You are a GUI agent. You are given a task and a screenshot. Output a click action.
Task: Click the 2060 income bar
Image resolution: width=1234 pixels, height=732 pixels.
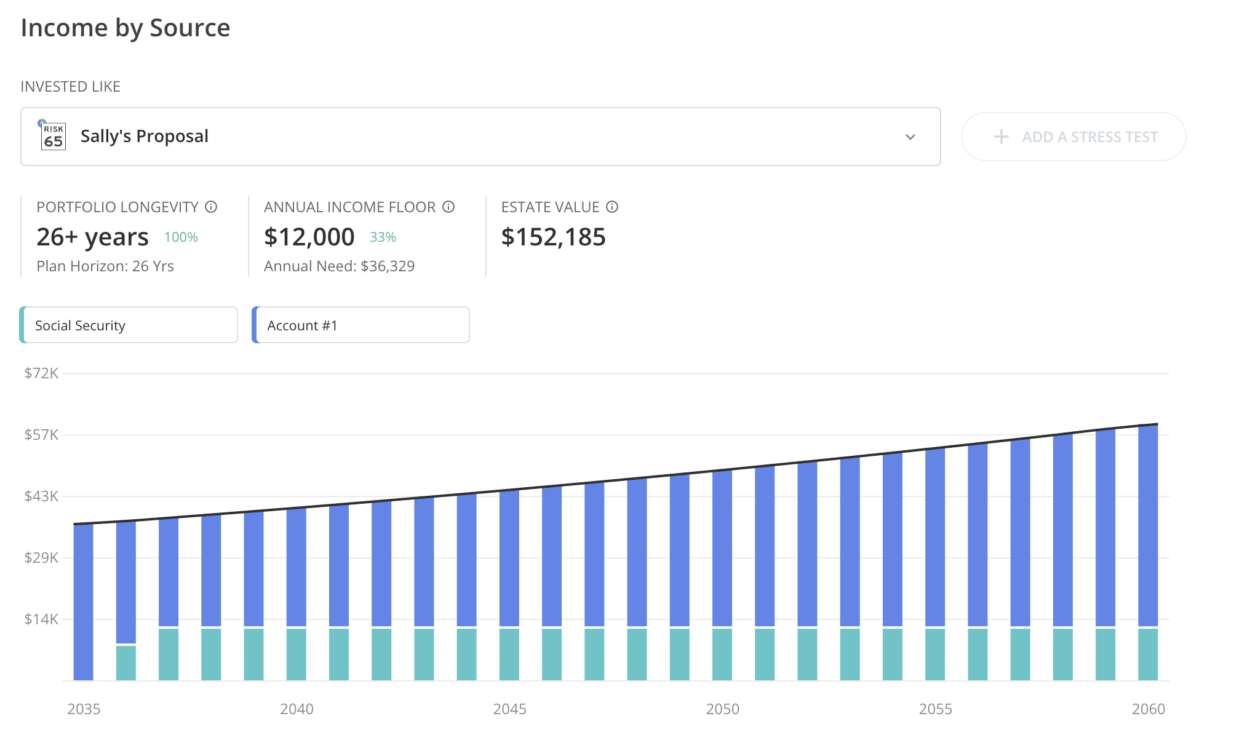1148,552
